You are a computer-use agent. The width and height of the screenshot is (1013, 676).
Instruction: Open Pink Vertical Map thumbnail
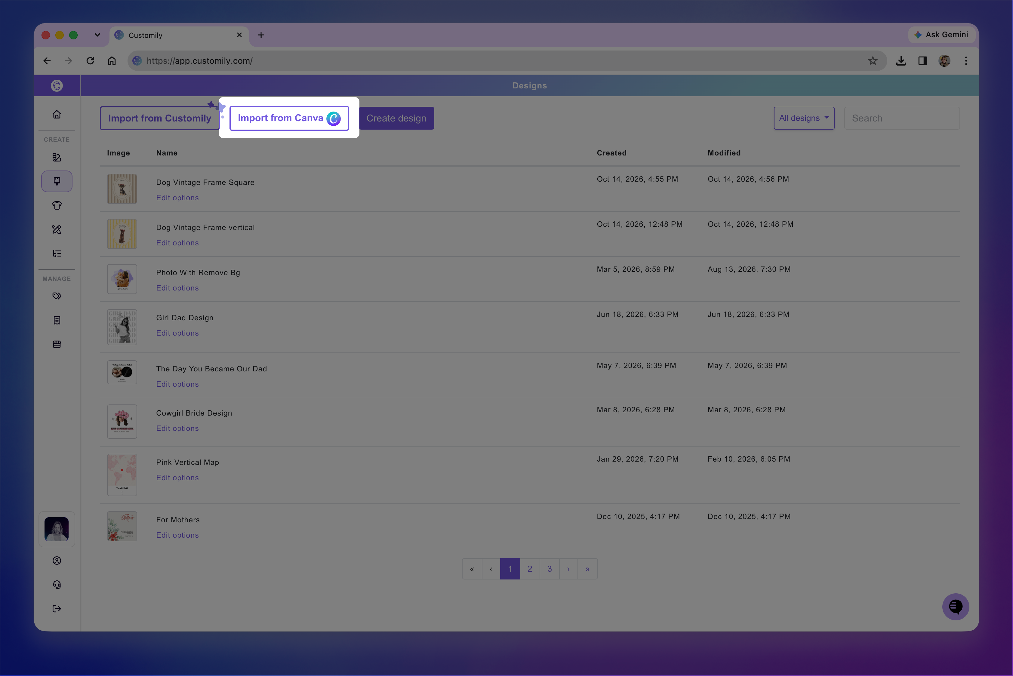[122, 475]
